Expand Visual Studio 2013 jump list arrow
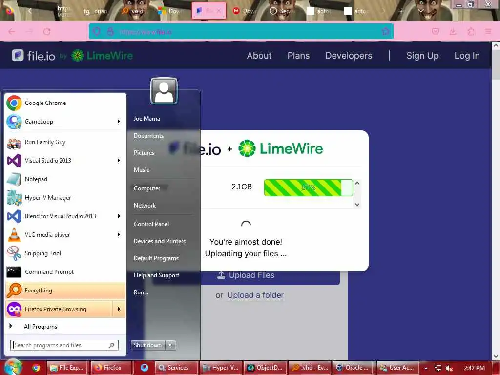The width and height of the screenshot is (500, 375). coord(119,161)
